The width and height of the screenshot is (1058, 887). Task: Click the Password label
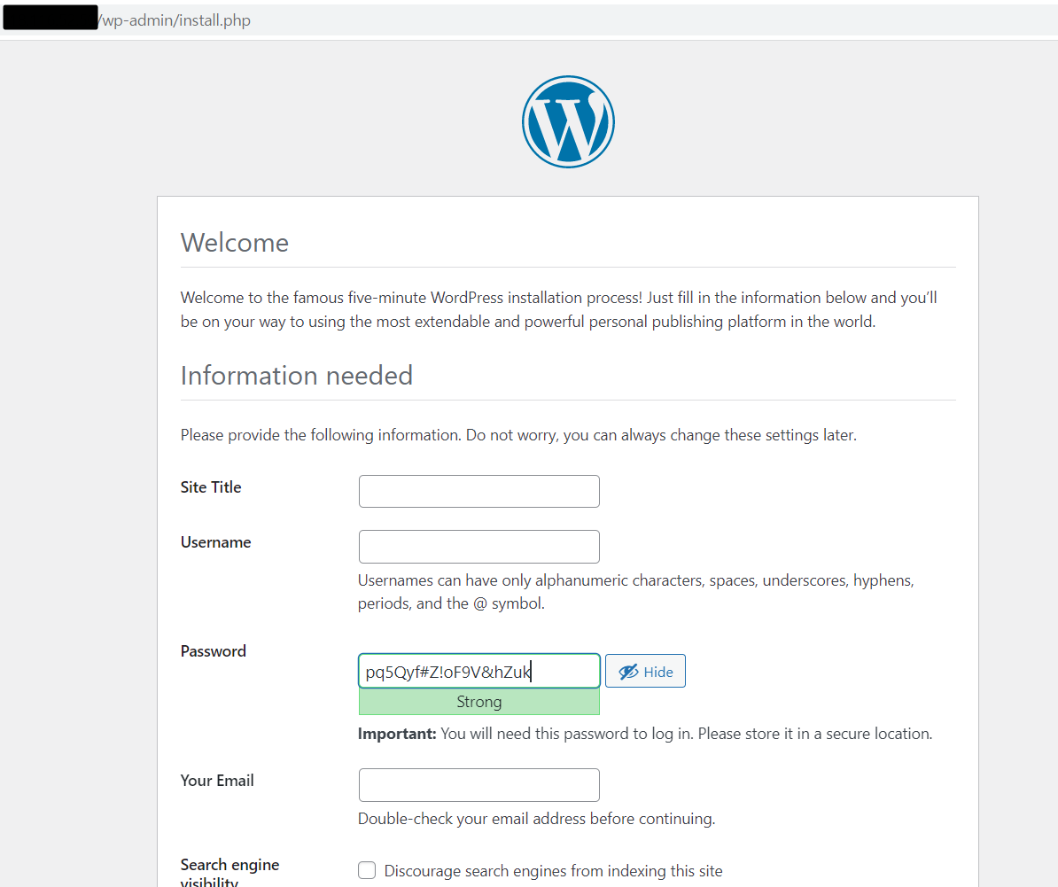pos(214,651)
